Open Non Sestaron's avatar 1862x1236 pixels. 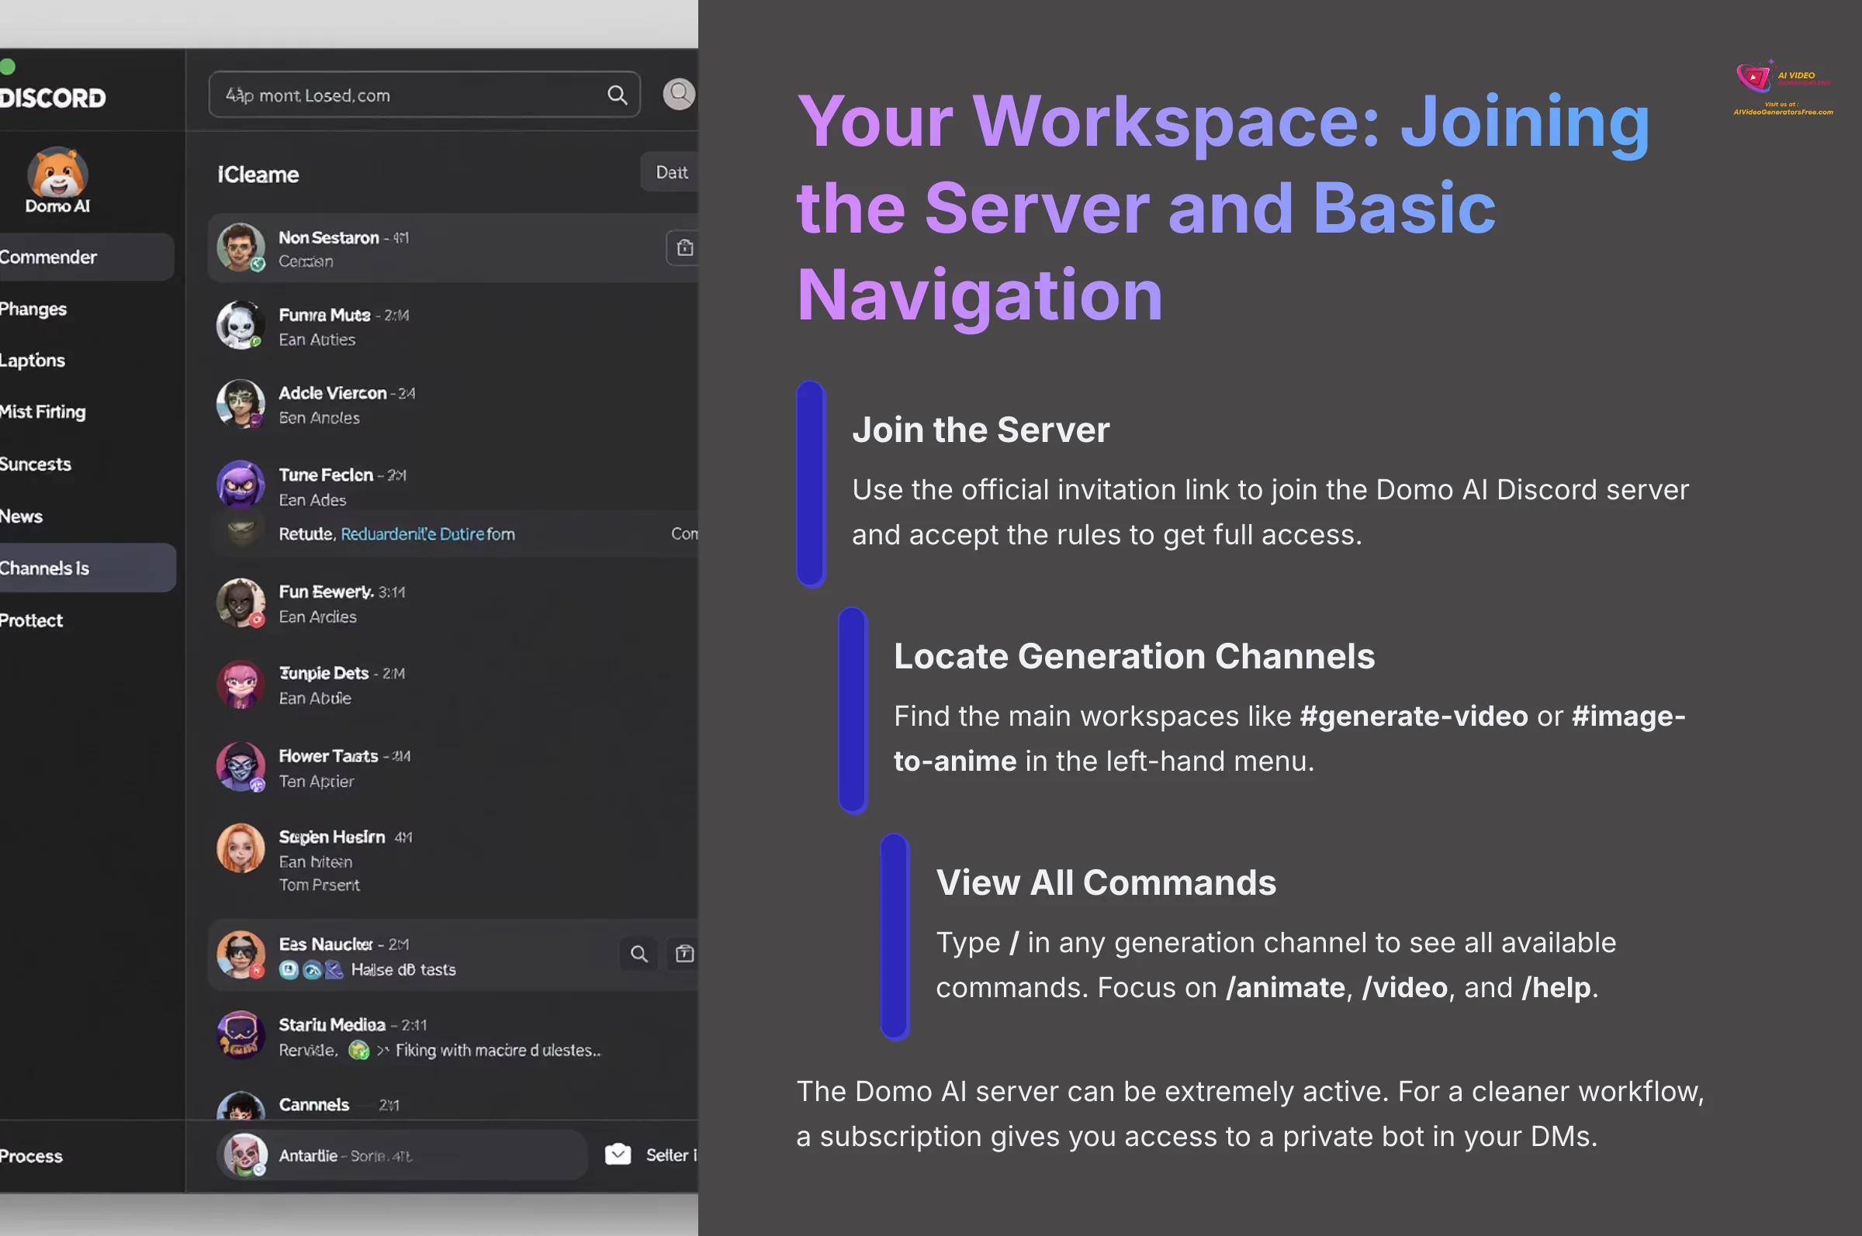[x=241, y=247]
